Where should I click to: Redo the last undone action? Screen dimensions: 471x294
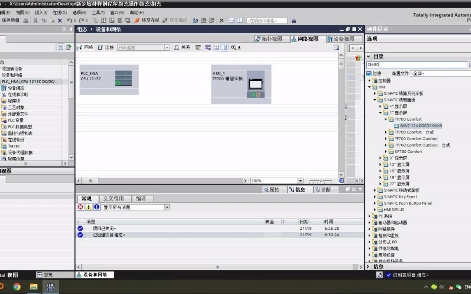pyautogui.click(x=81, y=21)
